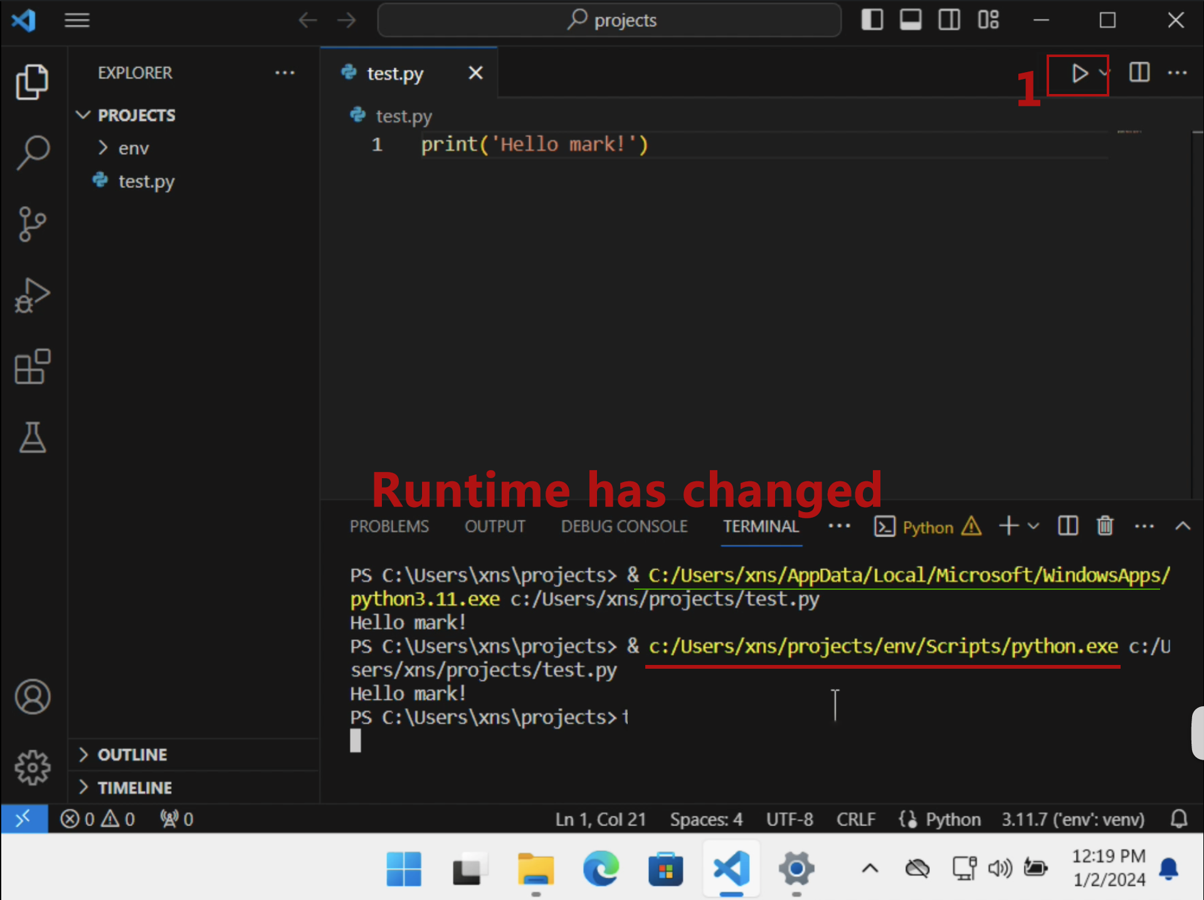Change the CRLF line ending setting
Viewport: 1204px width, 900px height.
[855, 819]
